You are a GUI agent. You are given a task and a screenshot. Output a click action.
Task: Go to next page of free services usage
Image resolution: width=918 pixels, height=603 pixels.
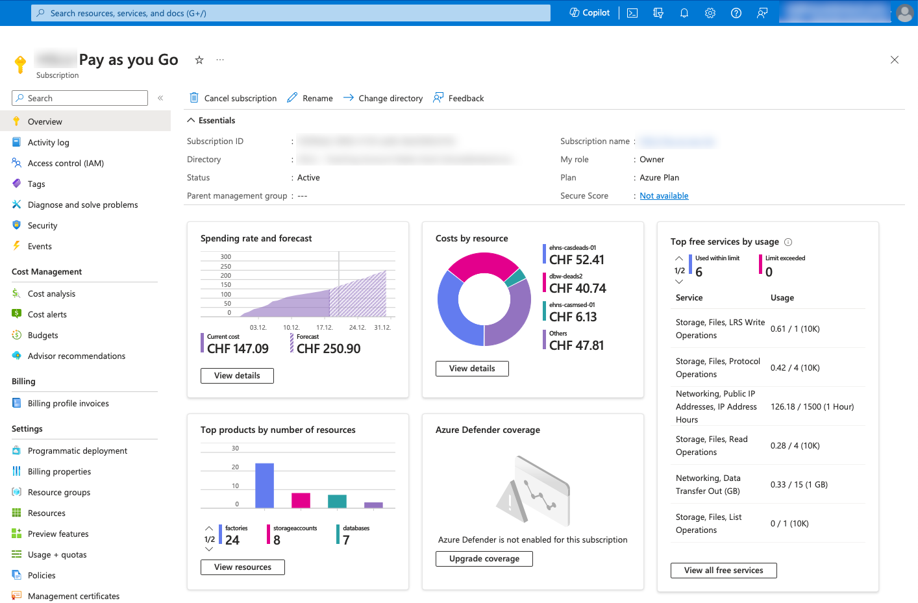coord(679,282)
